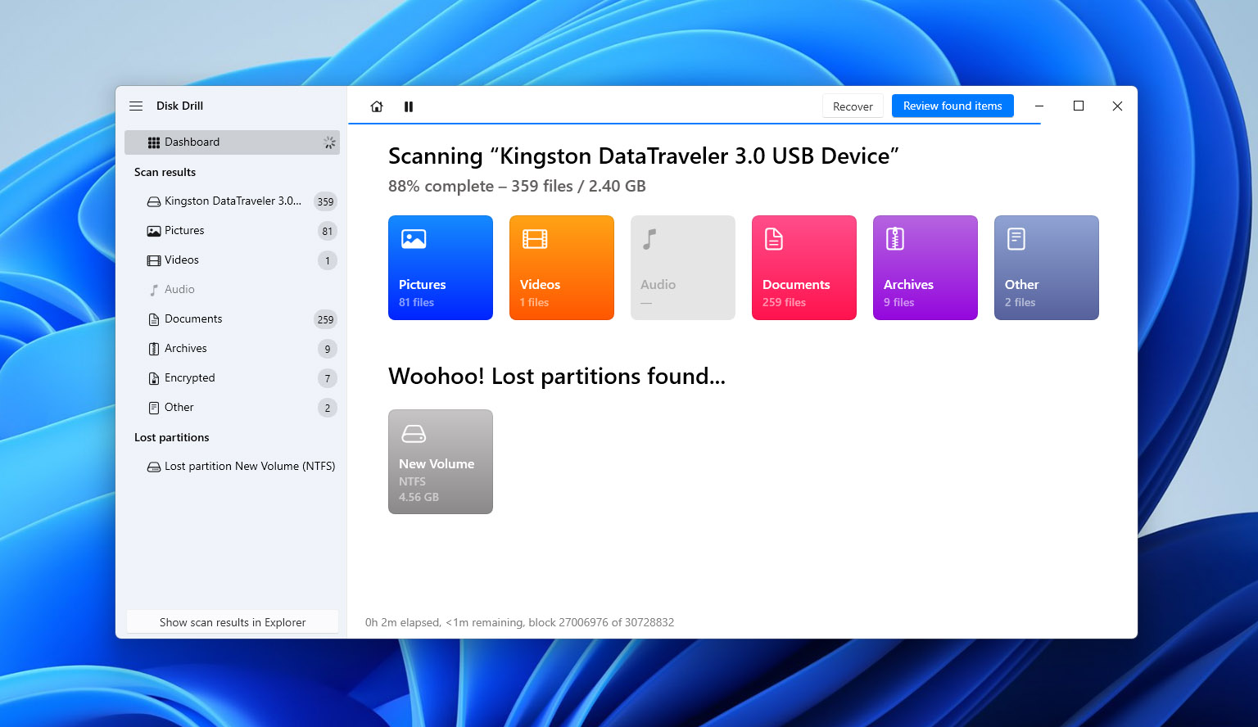Click the picture icon on the Pictures card
Viewport: 1258px width, 727px height.
pyautogui.click(x=414, y=239)
